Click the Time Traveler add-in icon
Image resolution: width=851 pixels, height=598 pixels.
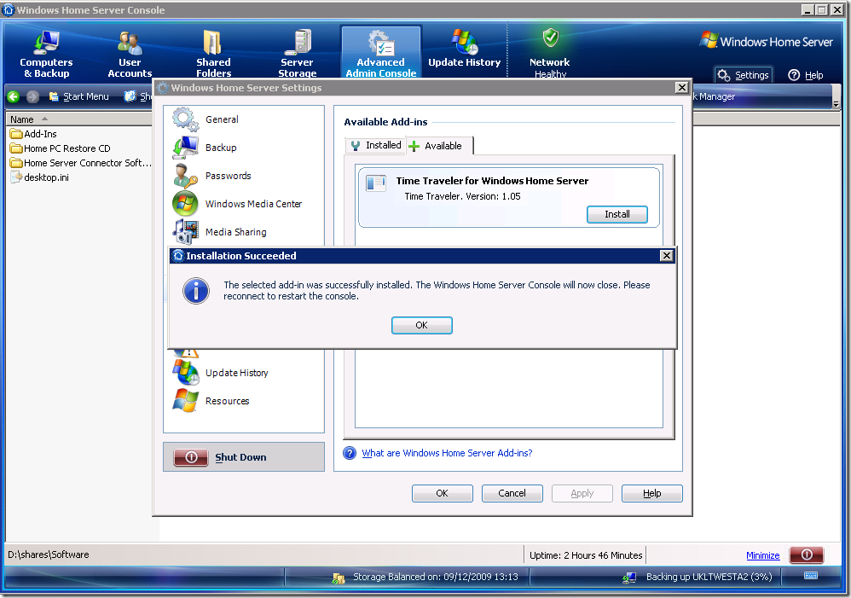pos(375,183)
